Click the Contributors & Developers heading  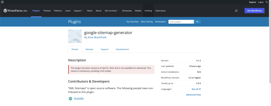(x=89, y=81)
